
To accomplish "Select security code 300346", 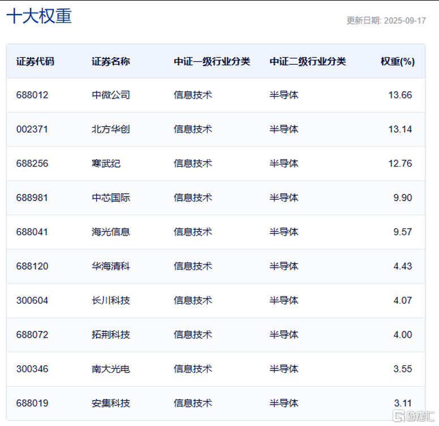I will 32,369.
